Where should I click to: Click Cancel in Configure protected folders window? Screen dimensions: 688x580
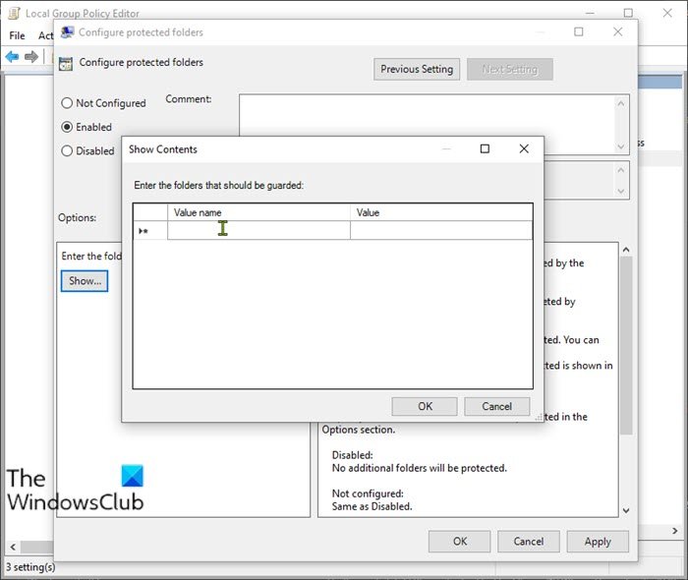(529, 542)
